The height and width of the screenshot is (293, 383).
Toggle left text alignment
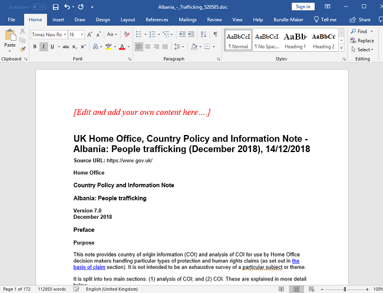138,47
